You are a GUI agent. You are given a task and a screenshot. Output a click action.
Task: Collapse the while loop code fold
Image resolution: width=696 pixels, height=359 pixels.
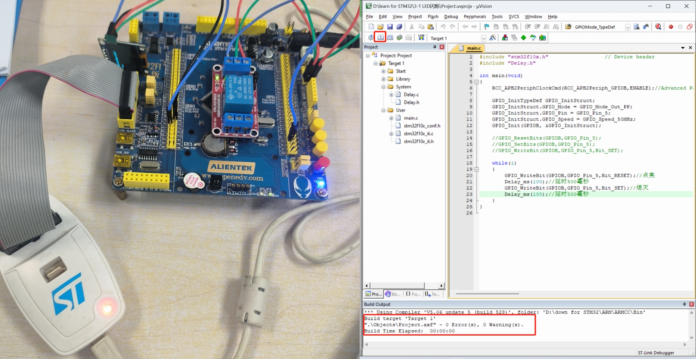477,169
